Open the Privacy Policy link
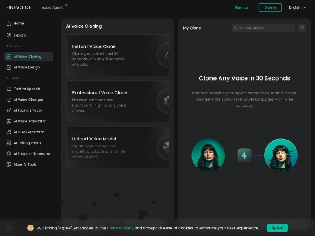Image resolution: width=315 pixels, height=236 pixels. point(120,228)
